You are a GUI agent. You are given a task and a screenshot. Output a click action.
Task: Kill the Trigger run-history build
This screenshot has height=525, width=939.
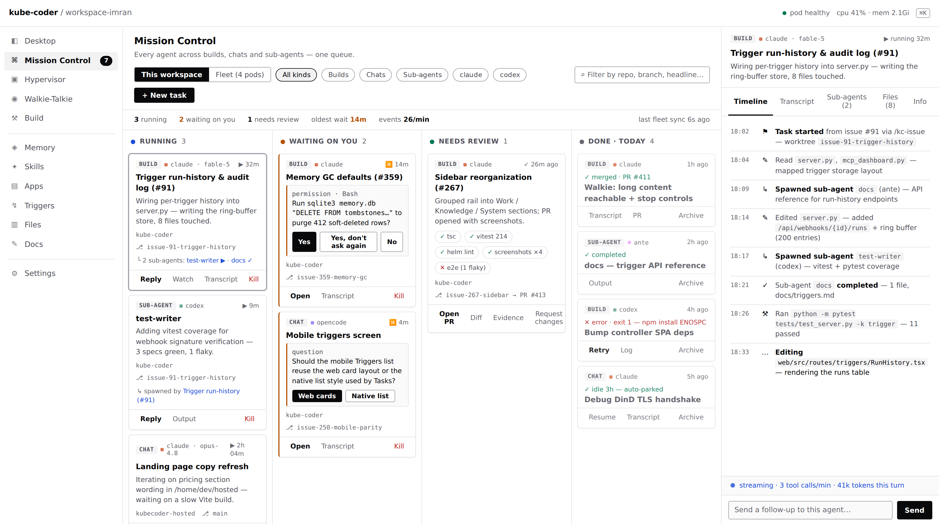pos(254,279)
